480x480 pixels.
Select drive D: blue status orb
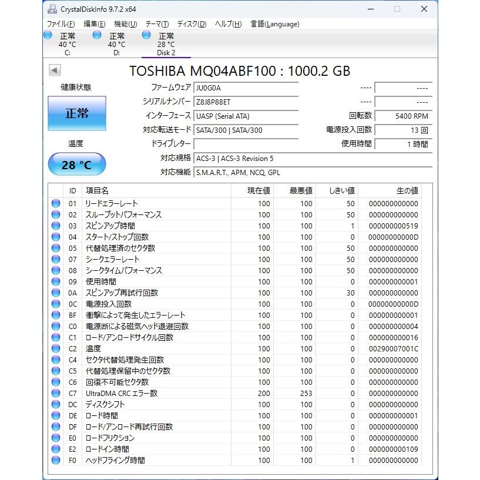click(97, 35)
